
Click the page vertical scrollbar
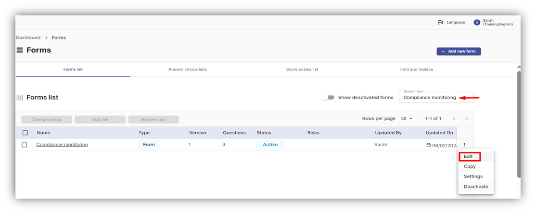pyautogui.click(x=519, y=124)
